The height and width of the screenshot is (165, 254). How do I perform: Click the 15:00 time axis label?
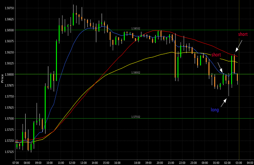[x=106, y=163]
